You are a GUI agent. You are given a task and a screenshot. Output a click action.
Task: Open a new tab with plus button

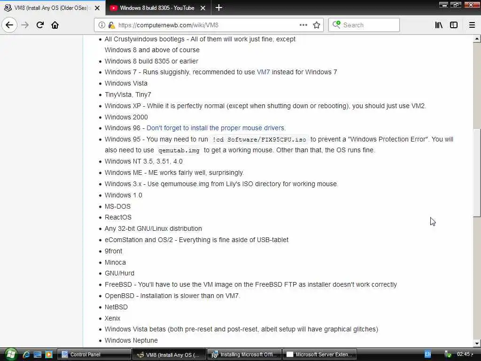pos(219,8)
